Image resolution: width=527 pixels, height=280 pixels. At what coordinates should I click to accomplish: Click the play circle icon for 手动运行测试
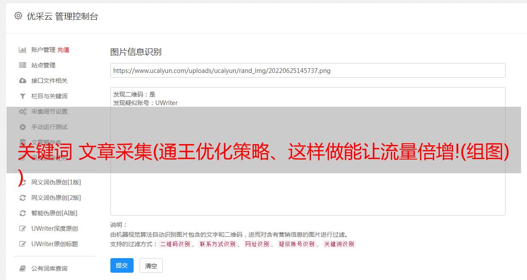(23, 127)
